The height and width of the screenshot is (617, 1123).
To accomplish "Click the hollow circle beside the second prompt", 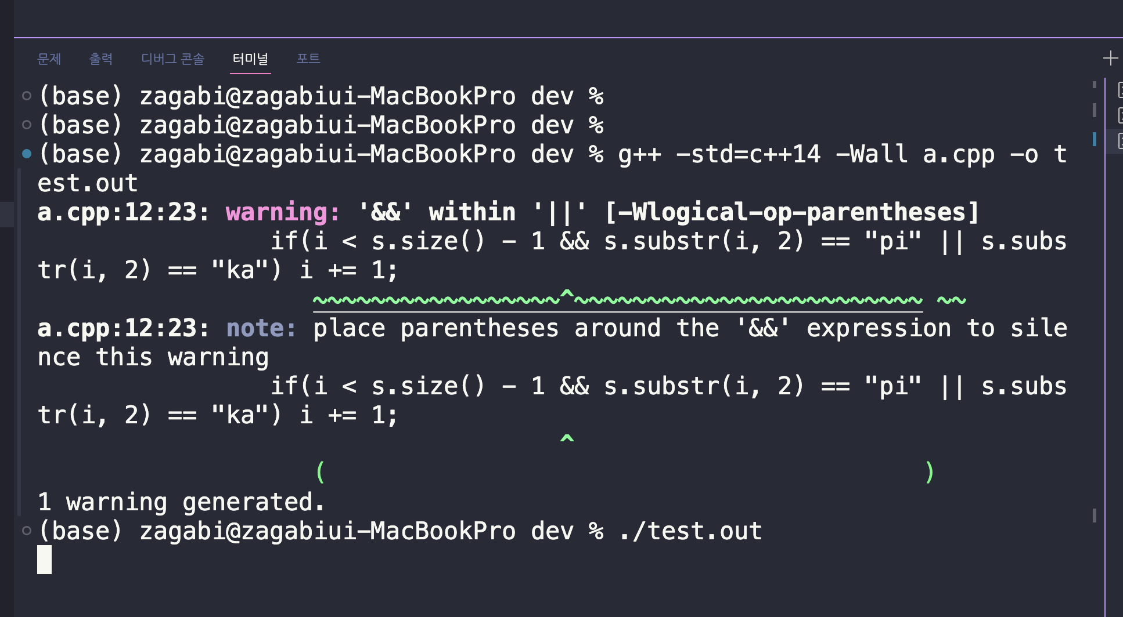I will pyautogui.click(x=27, y=125).
